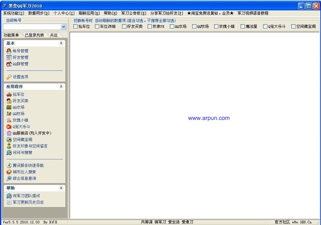Open 军刀更新历史日志 link
Screen dimensions: 321x225
(28, 202)
